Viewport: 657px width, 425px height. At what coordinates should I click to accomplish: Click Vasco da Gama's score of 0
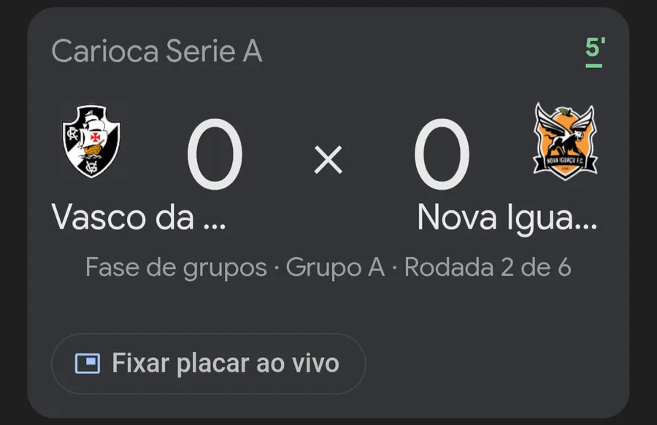pyautogui.click(x=214, y=156)
